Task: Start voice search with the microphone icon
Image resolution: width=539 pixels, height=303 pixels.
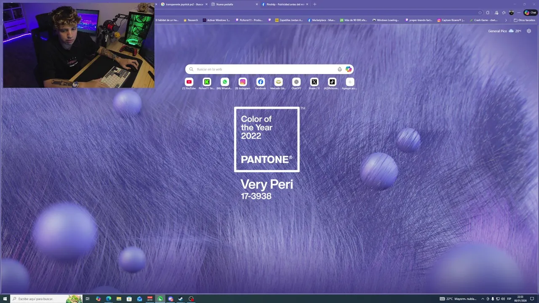Action: [340, 69]
